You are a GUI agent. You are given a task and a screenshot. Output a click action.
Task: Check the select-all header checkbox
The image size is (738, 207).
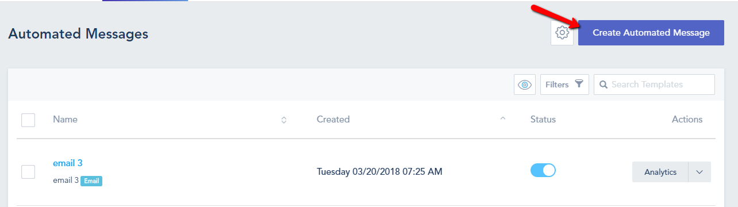click(28, 120)
